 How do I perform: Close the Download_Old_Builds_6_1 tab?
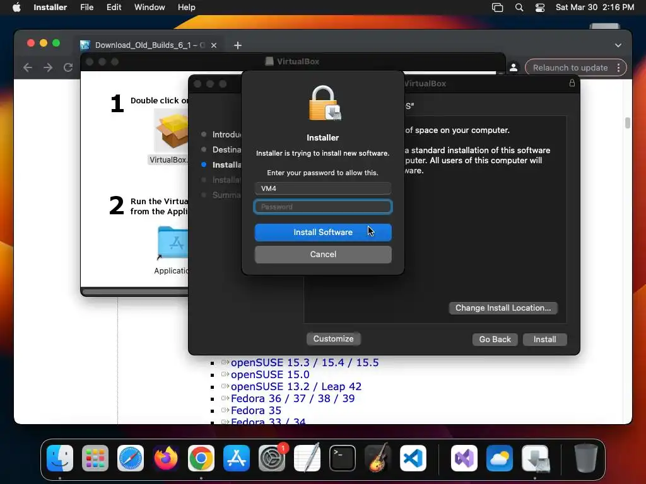pyautogui.click(x=214, y=45)
